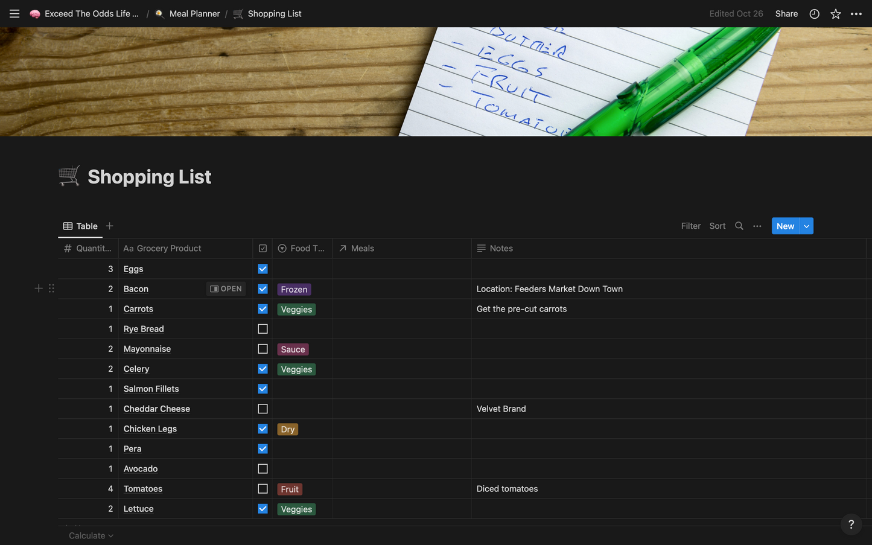Click the drag handle icon beside Bacon row
Viewport: 872px width, 545px height.
(x=51, y=288)
